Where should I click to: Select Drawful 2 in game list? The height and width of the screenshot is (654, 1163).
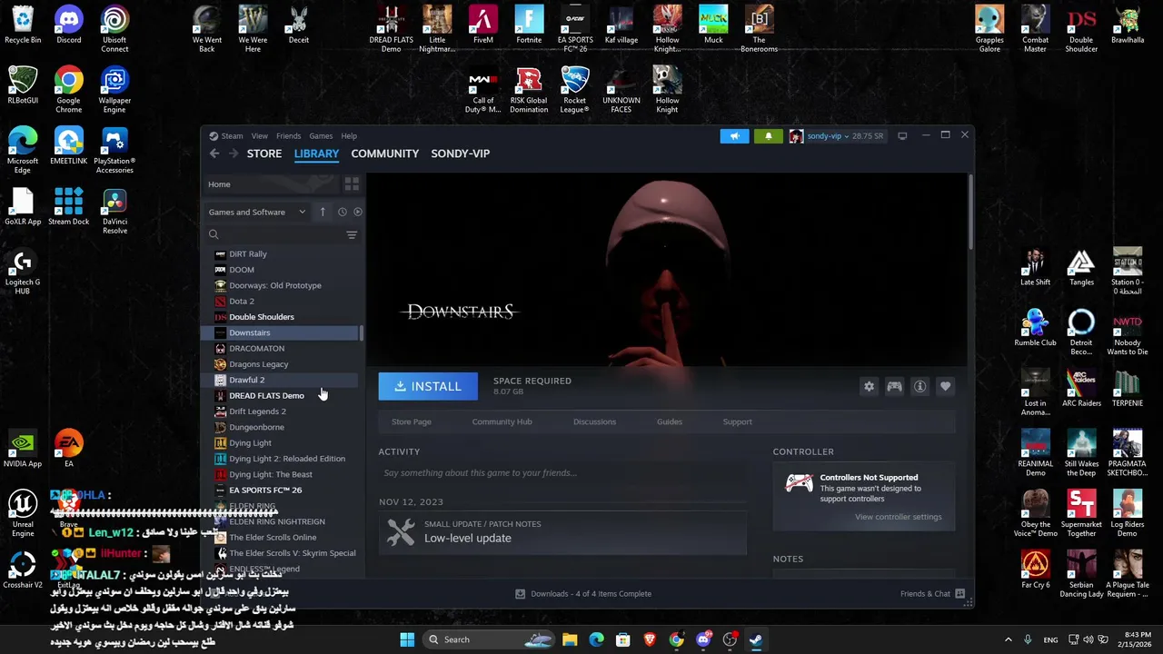point(247,381)
